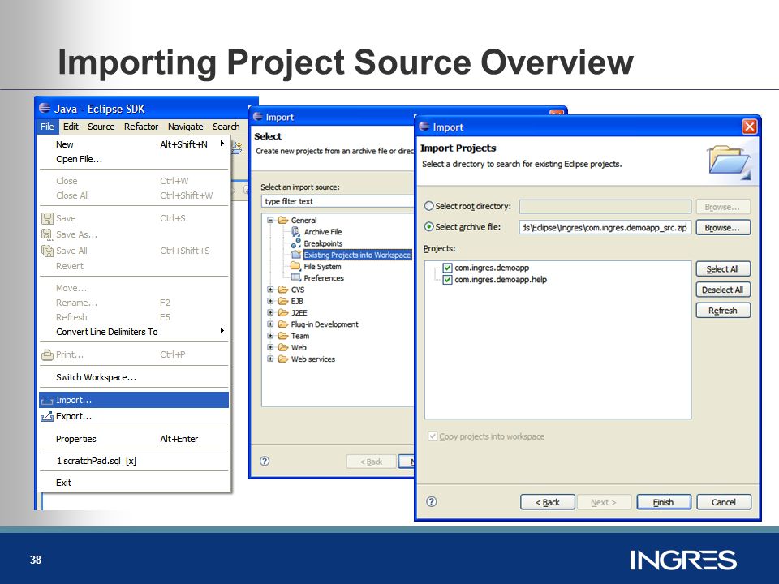Image resolution: width=779 pixels, height=584 pixels.
Task: Choose Import... from File menu
Action: click(x=134, y=400)
